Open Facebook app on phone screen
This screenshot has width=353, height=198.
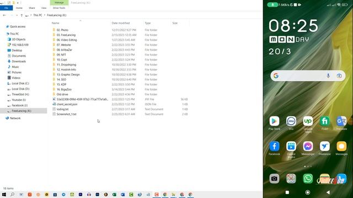[x=274, y=146]
